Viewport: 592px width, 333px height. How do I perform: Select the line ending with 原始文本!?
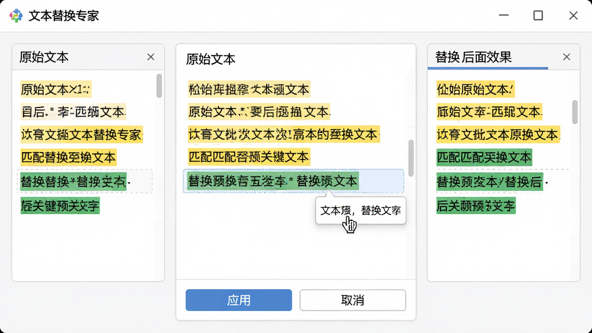click(x=475, y=90)
